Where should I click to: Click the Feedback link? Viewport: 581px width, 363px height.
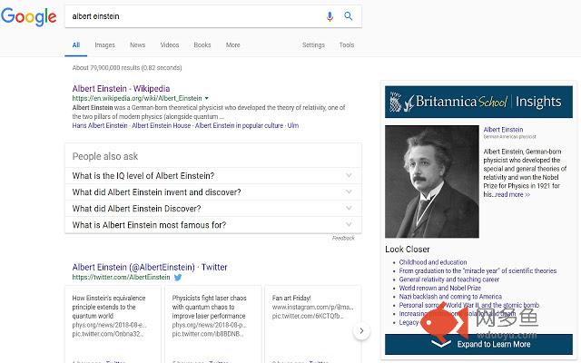(343, 238)
